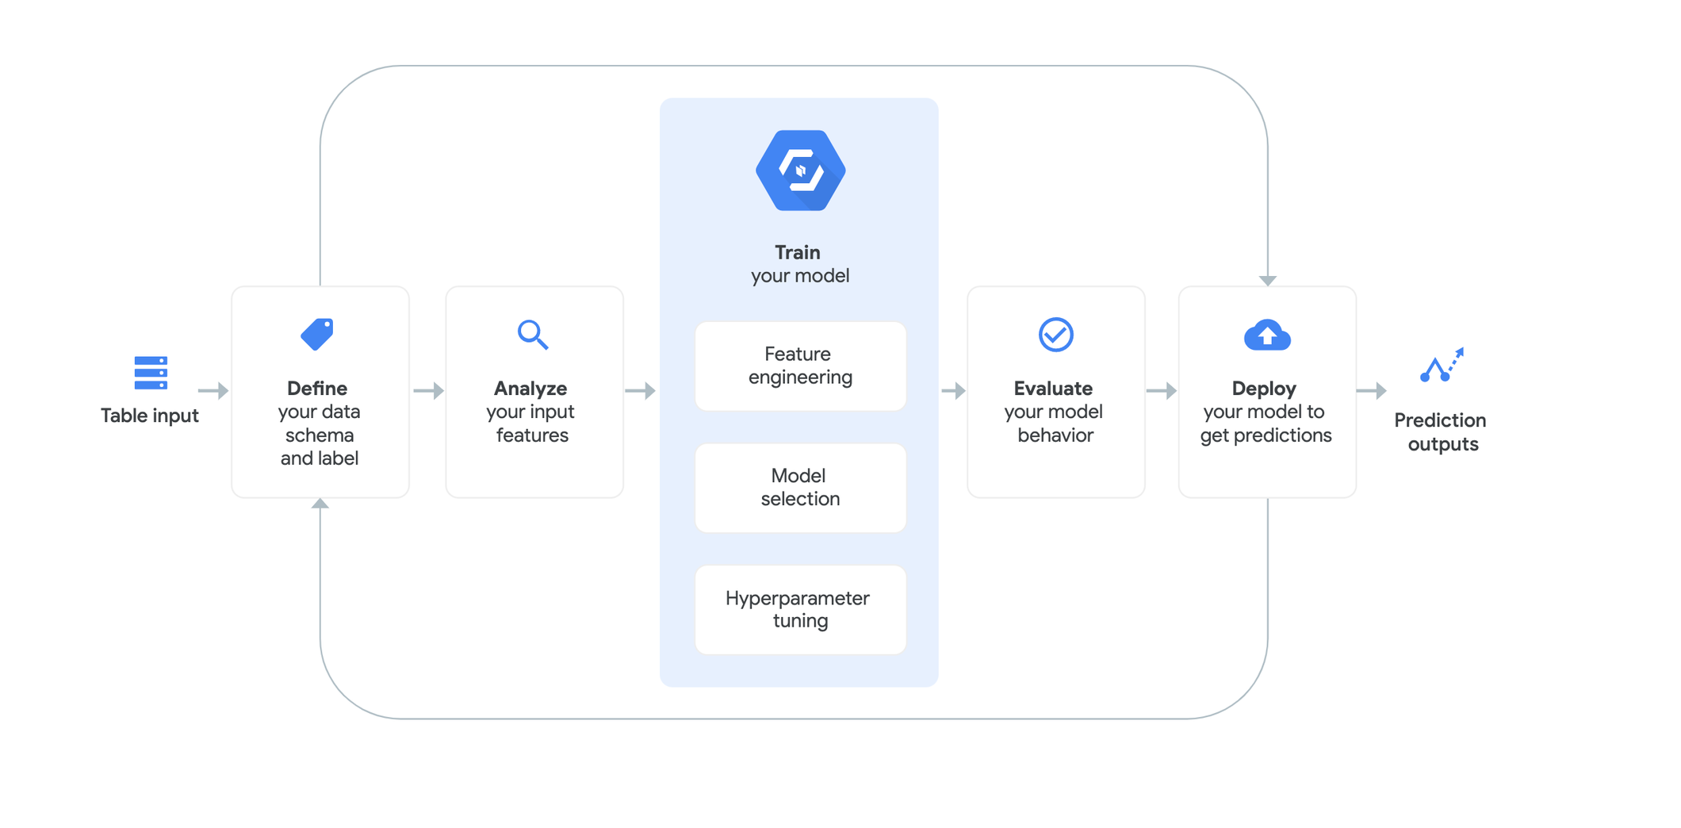Image resolution: width=1681 pixels, height=828 pixels.
Task: Click the Table input database icon
Action: 151,373
